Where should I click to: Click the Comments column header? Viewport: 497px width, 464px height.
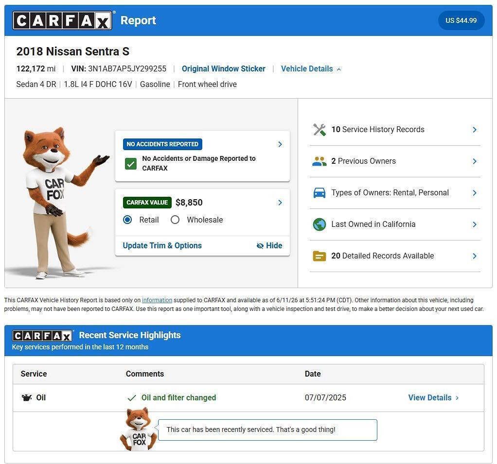click(145, 374)
